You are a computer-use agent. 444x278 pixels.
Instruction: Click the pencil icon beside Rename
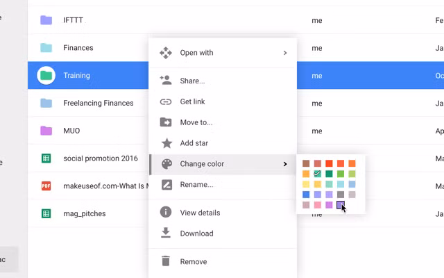click(x=166, y=185)
